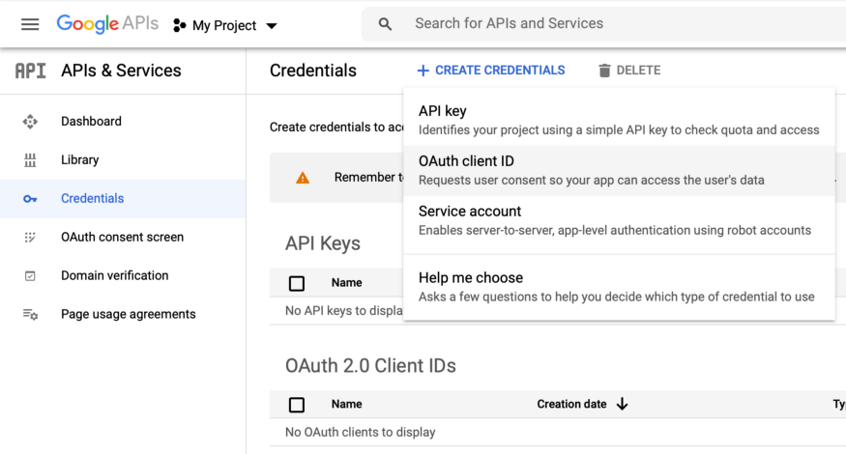The image size is (846, 454).
Task: Click the Google APIs logo
Action: pyautogui.click(x=107, y=24)
